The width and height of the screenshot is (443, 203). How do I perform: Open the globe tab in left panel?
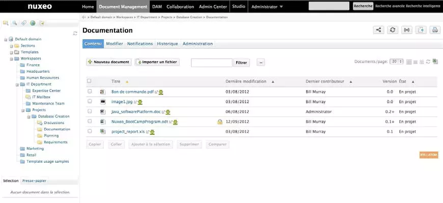click(33, 23)
